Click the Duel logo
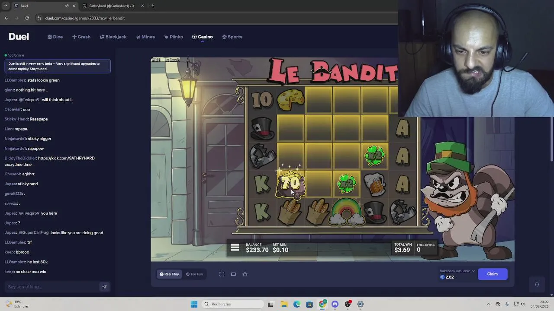Screen dimensions: 554x311 coord(19,37)
